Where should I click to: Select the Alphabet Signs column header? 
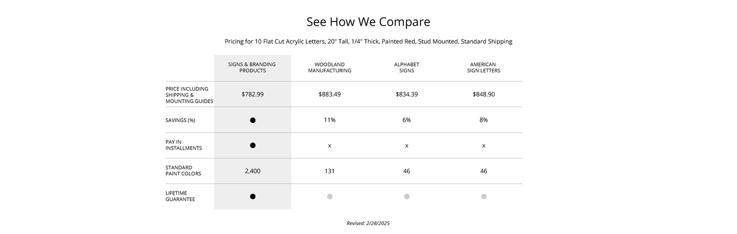click(x=407, y=67)
